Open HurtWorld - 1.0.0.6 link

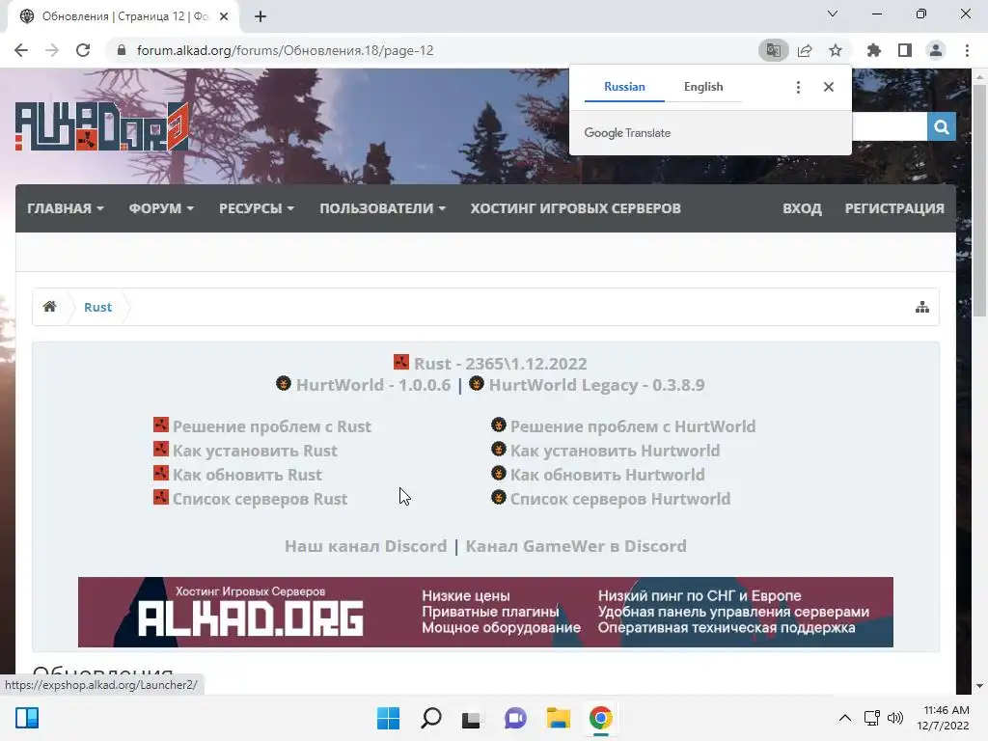point(373,385)
